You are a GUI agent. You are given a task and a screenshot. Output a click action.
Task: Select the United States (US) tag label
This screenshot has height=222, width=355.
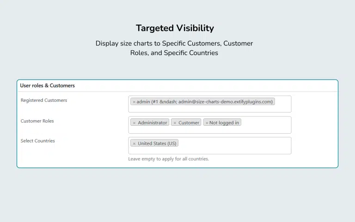(x=157, y=143)
